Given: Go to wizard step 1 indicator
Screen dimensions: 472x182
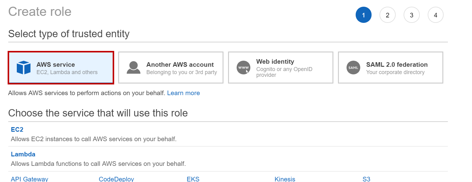Looking at the screenshot, I should [x=363, y=15].
